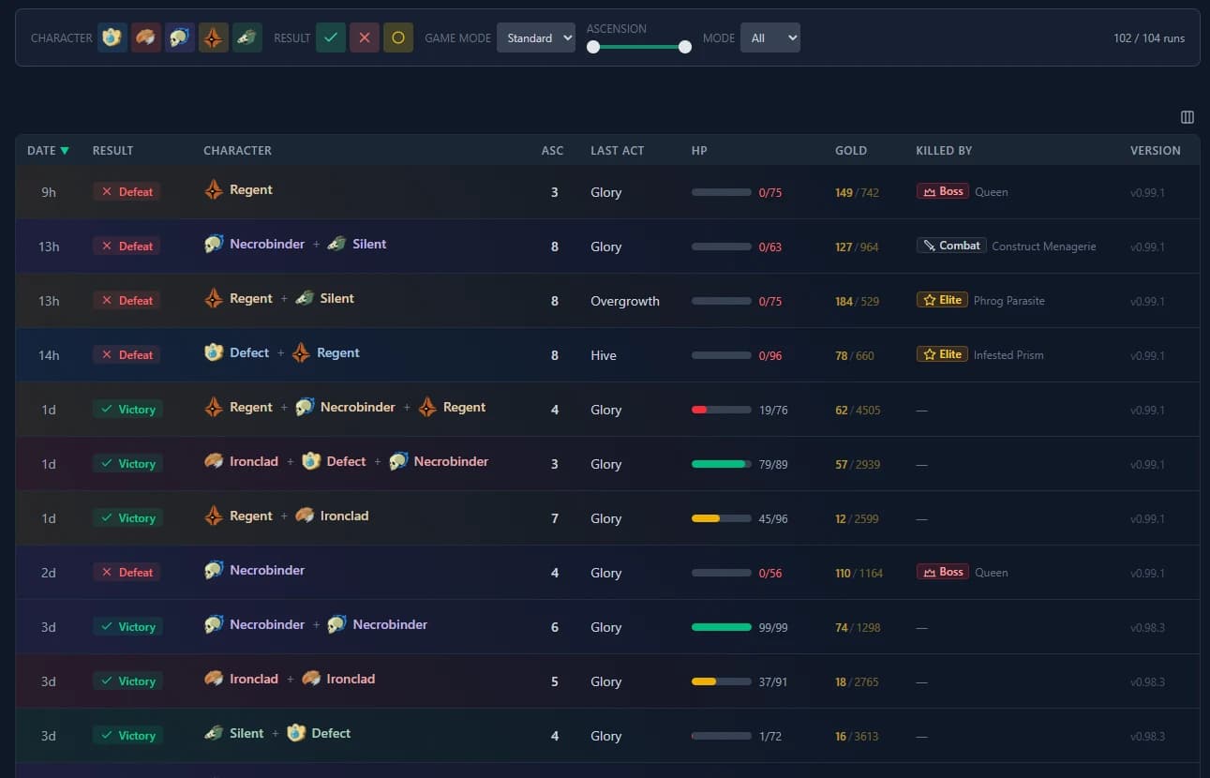
Task: Filter runs by the Silent character icon
Action: 247,37
